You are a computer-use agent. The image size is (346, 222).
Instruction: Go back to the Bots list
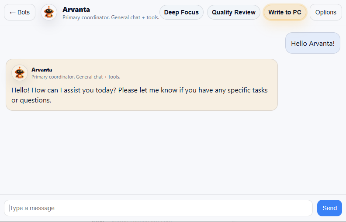coord(20,12)
